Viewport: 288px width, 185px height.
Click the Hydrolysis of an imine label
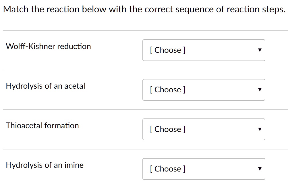[45, 165]
